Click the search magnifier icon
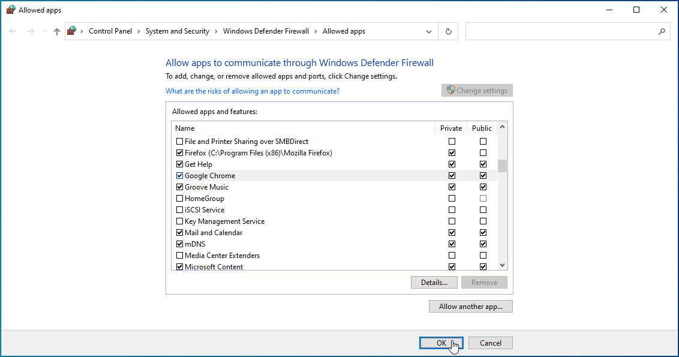The image size is (679, 357). 662,32
